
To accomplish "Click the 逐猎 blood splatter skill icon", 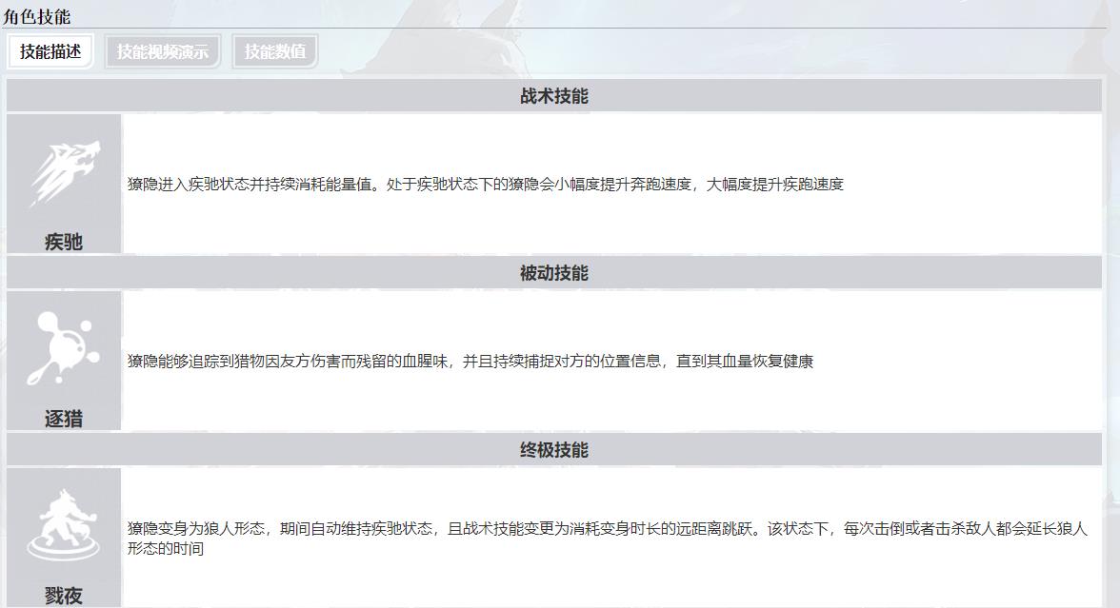I will (x=64, y=349).
